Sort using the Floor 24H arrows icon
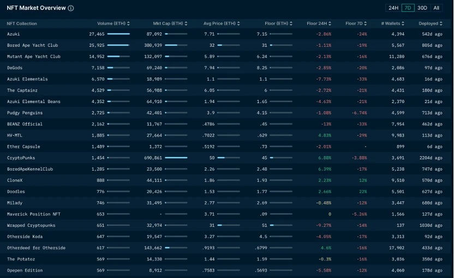The image size is (454, 278). [330, 23]
